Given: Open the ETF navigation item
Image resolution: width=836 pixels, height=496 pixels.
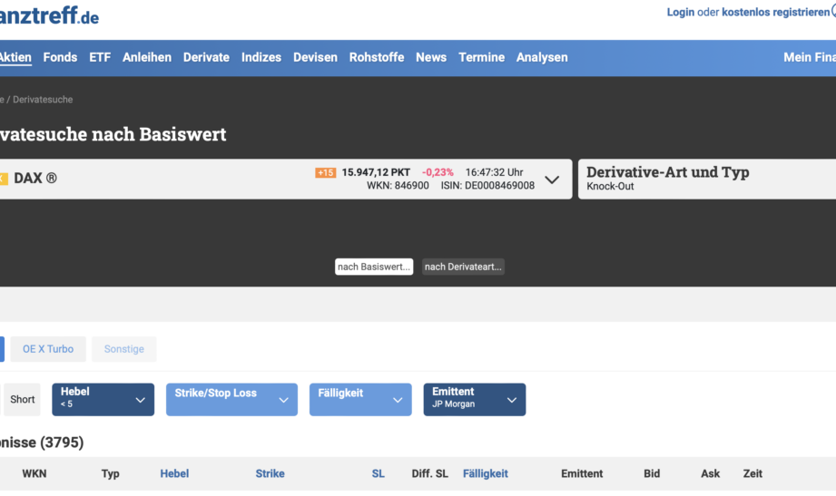Looking at the screenshot, I should point(100,57).
